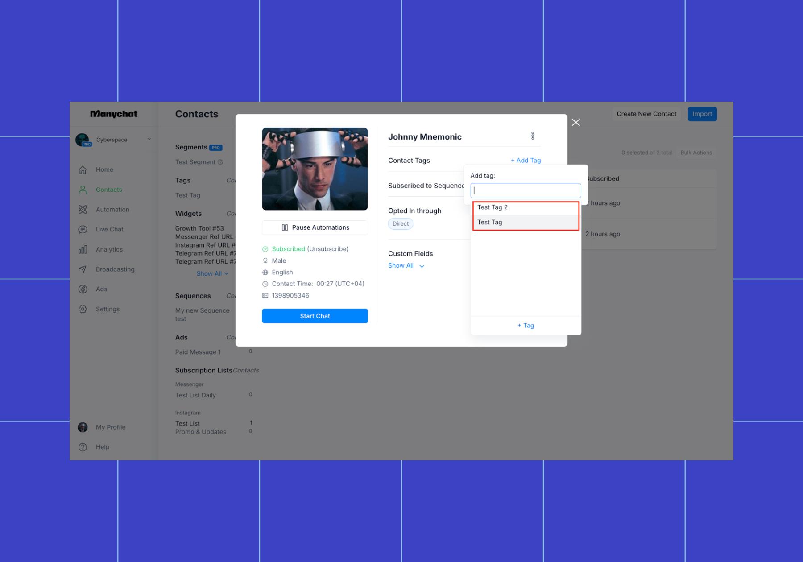The width and height of the screenshot is (803, 562).
Task: Select Test Tag from the dropdown list
Action: click(526, 223)
